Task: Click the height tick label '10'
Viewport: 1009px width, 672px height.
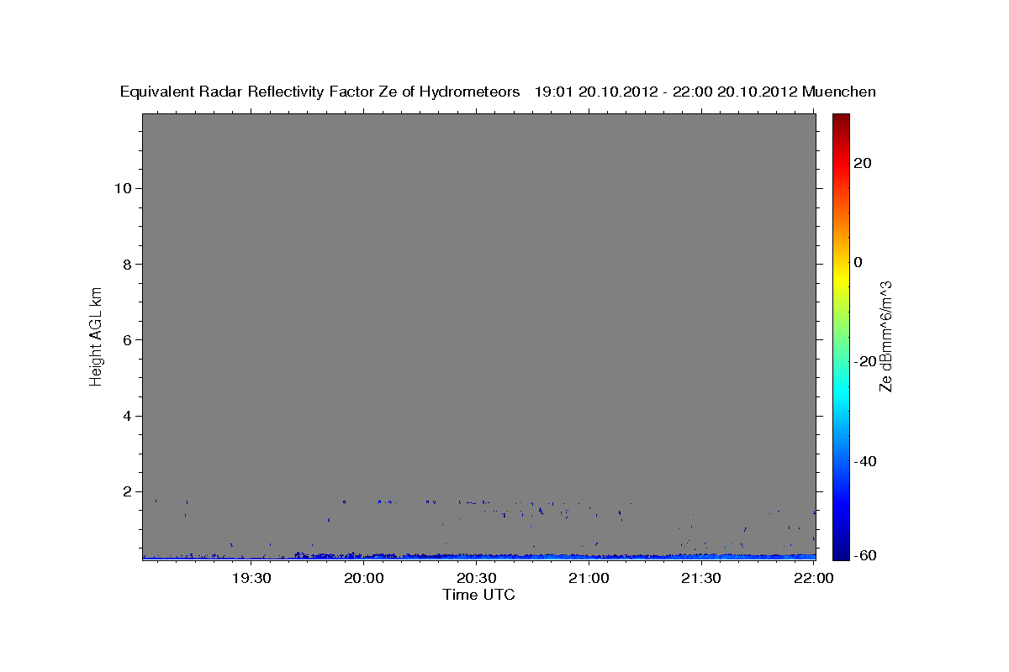Action: coord(122,188)
